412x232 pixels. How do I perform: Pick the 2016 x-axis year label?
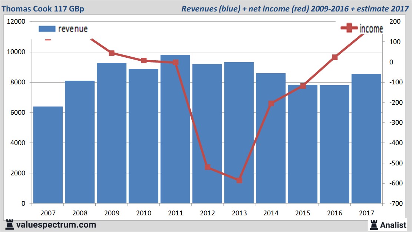[334, 213]
